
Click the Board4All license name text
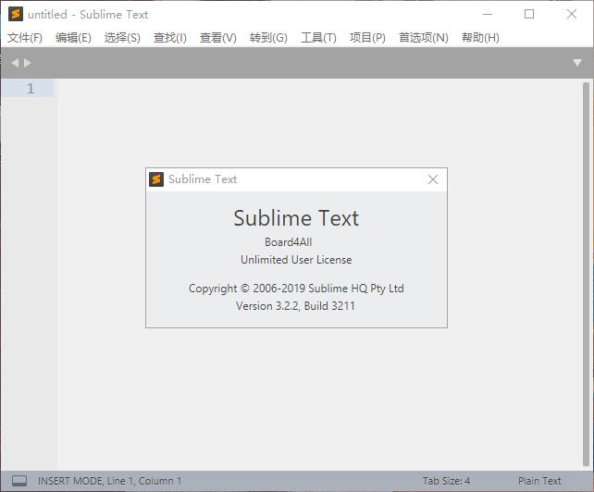289,242
